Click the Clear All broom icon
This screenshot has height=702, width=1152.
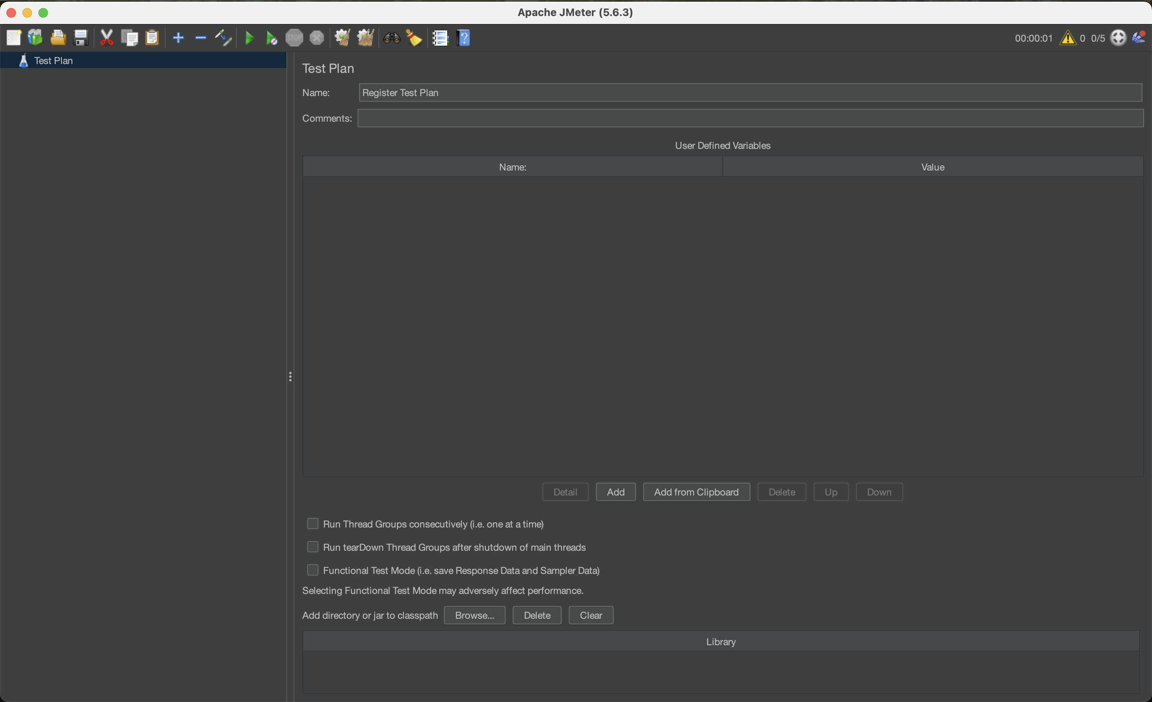(x=365, y=38)
